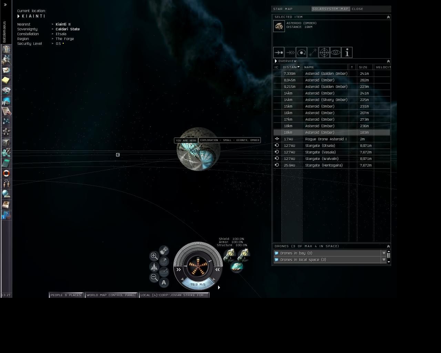Zoom out with the magnifier minus icon
441x353 pixels.
click(x=154, y=277)
